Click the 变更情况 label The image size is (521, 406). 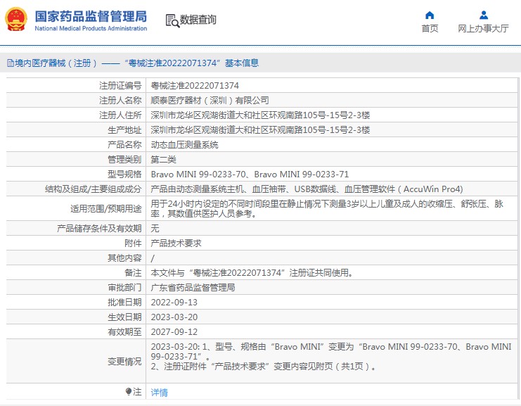pos(124,361)
